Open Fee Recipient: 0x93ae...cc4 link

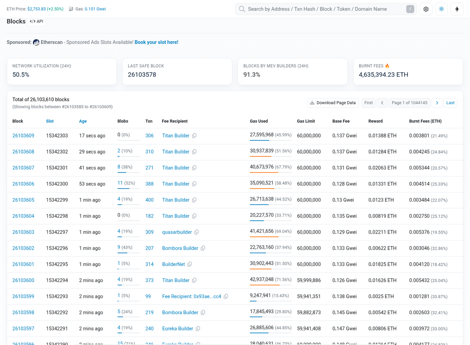click(x=192, y=297)
